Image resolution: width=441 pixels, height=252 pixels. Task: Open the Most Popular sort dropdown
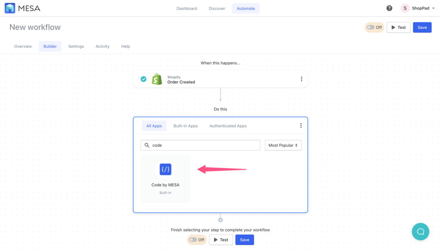coord(283,145)
